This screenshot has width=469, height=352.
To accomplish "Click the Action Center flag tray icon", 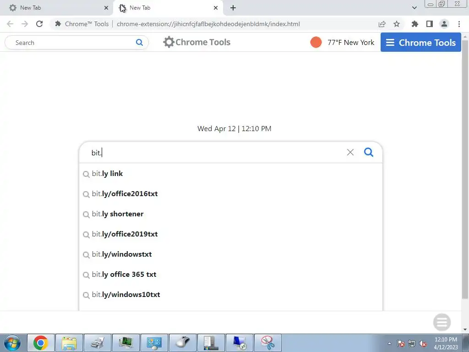I will pyautogui.click(x=401, y=343).
